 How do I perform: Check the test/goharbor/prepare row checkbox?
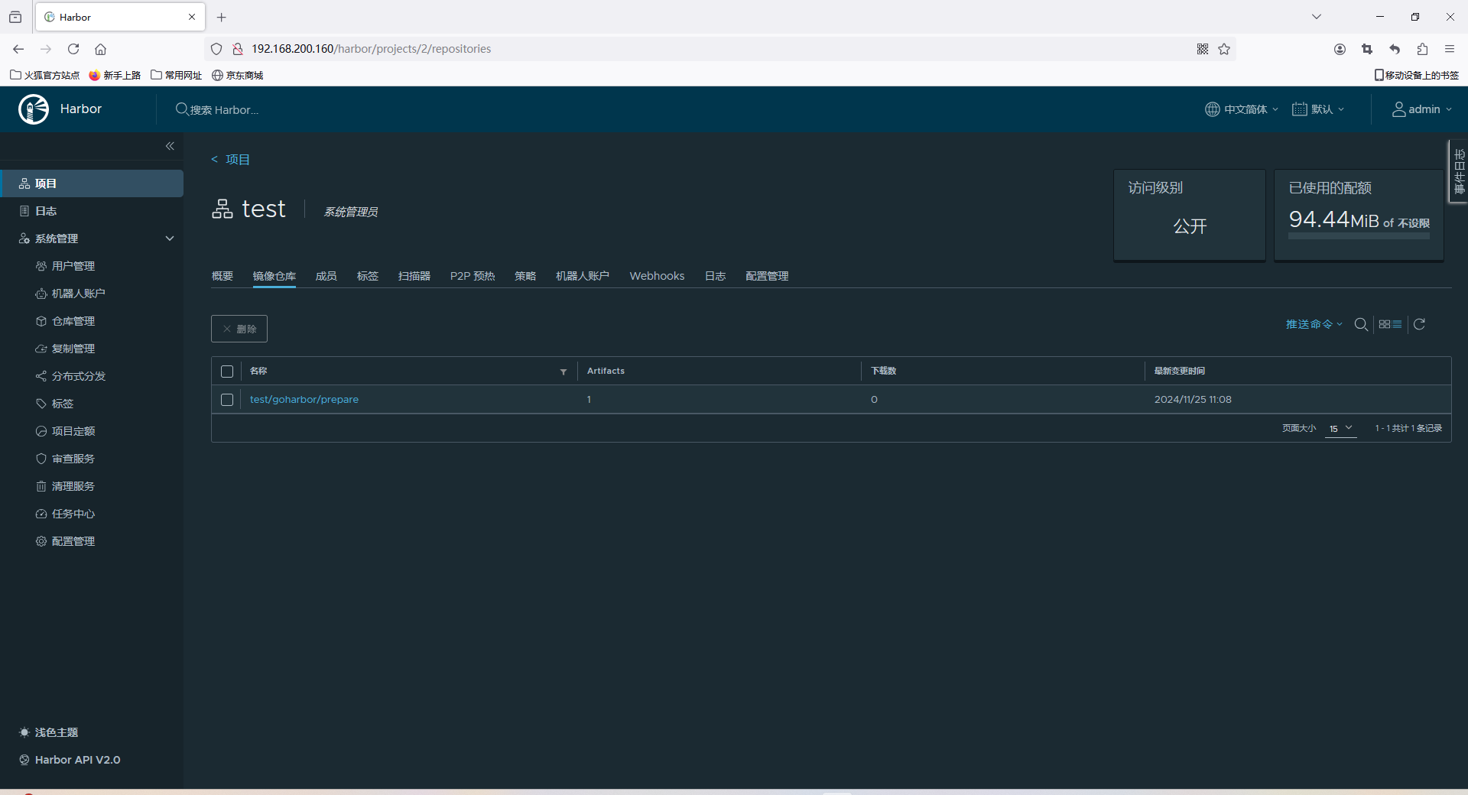coord(227,400)
